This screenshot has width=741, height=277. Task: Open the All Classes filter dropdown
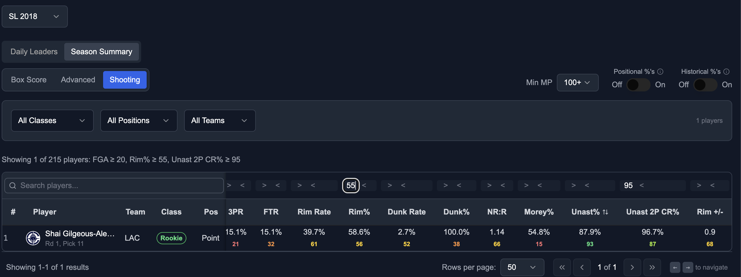pyautogui.click(x=52, y=121)
